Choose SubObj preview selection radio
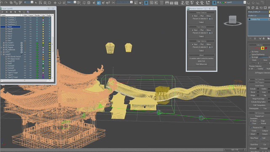 (256, 69)
